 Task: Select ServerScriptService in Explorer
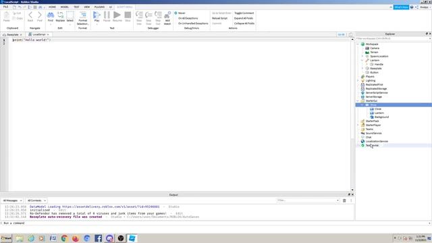click(377, 93)
